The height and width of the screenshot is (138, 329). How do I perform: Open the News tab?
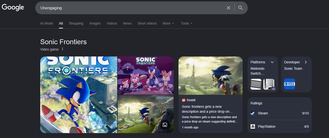tap(127, 23)
